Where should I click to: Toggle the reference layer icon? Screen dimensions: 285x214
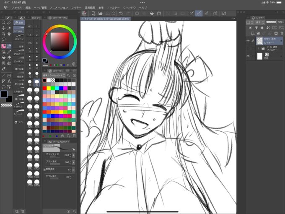pyautogui.click(x=256, y=28)
